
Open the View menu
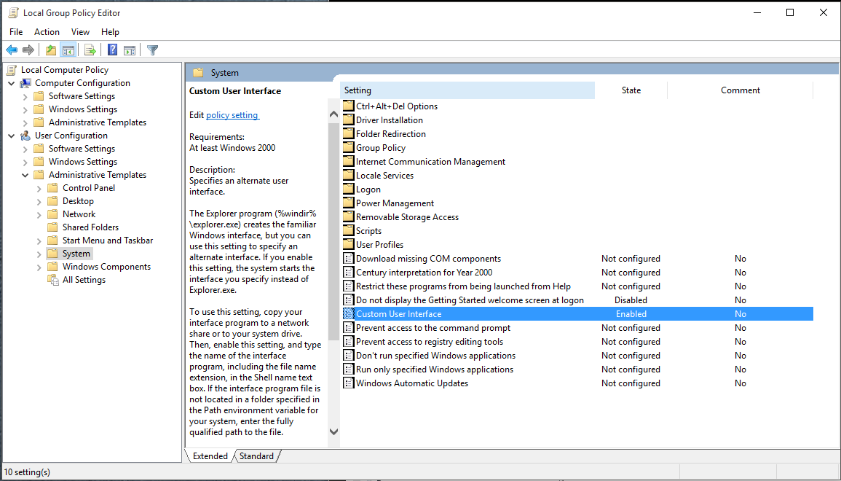coord(80,32)
